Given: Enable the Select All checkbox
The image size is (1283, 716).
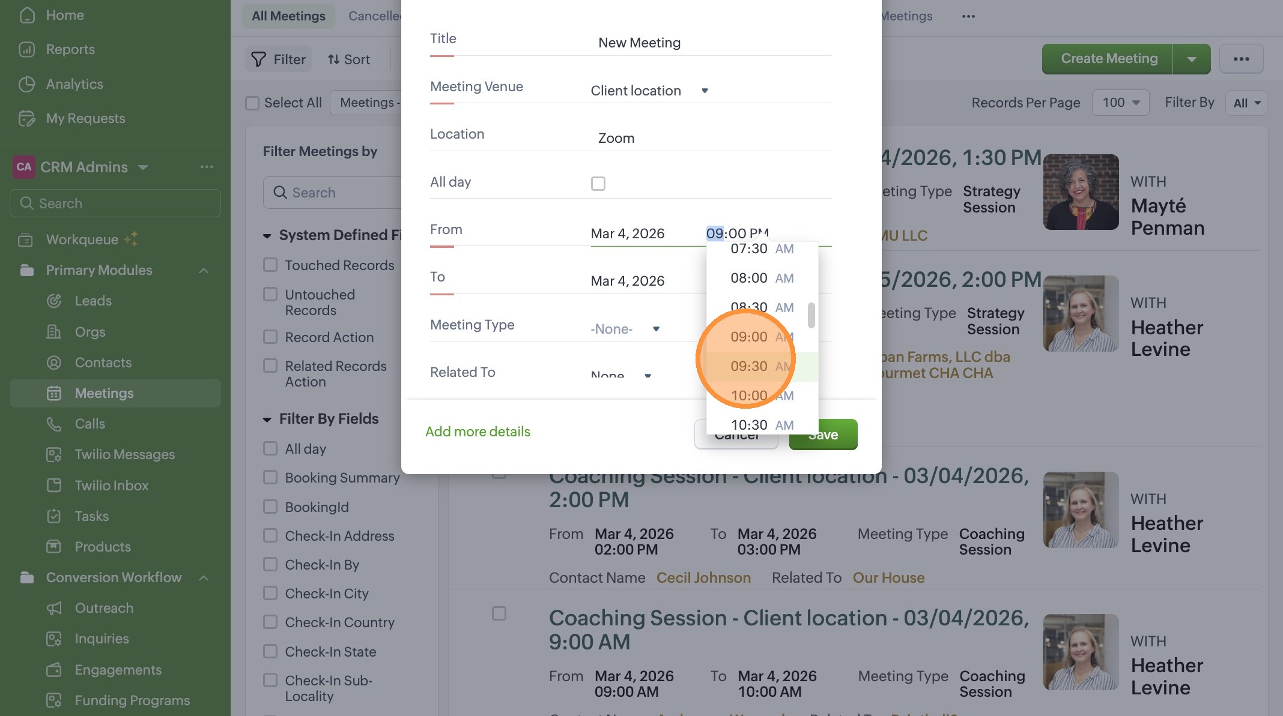Looking at the screenshot, I should click(252, 103).
